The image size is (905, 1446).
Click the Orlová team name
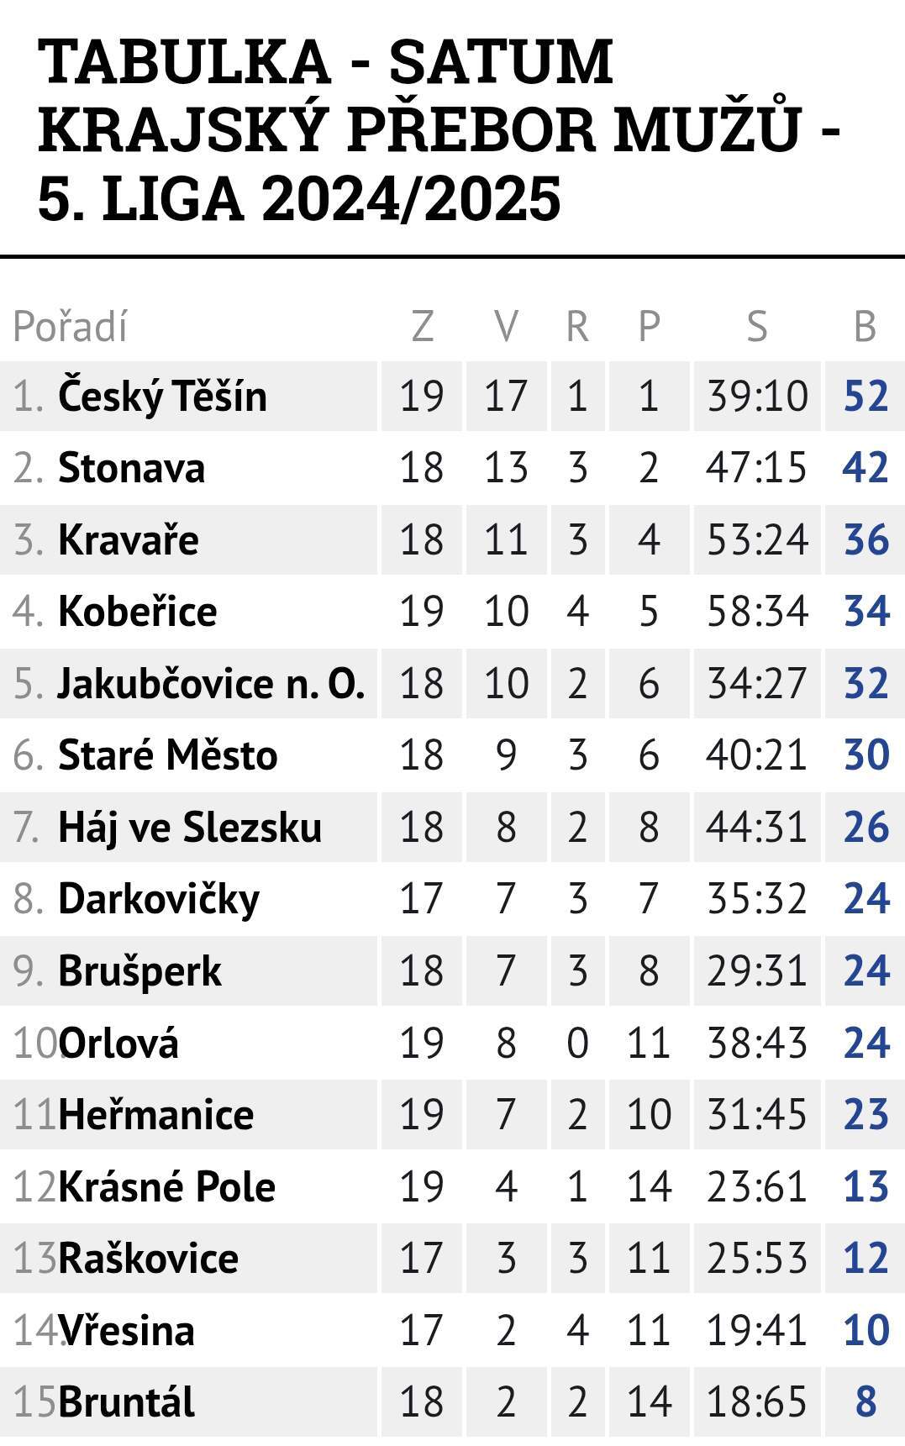(118, 1044)
